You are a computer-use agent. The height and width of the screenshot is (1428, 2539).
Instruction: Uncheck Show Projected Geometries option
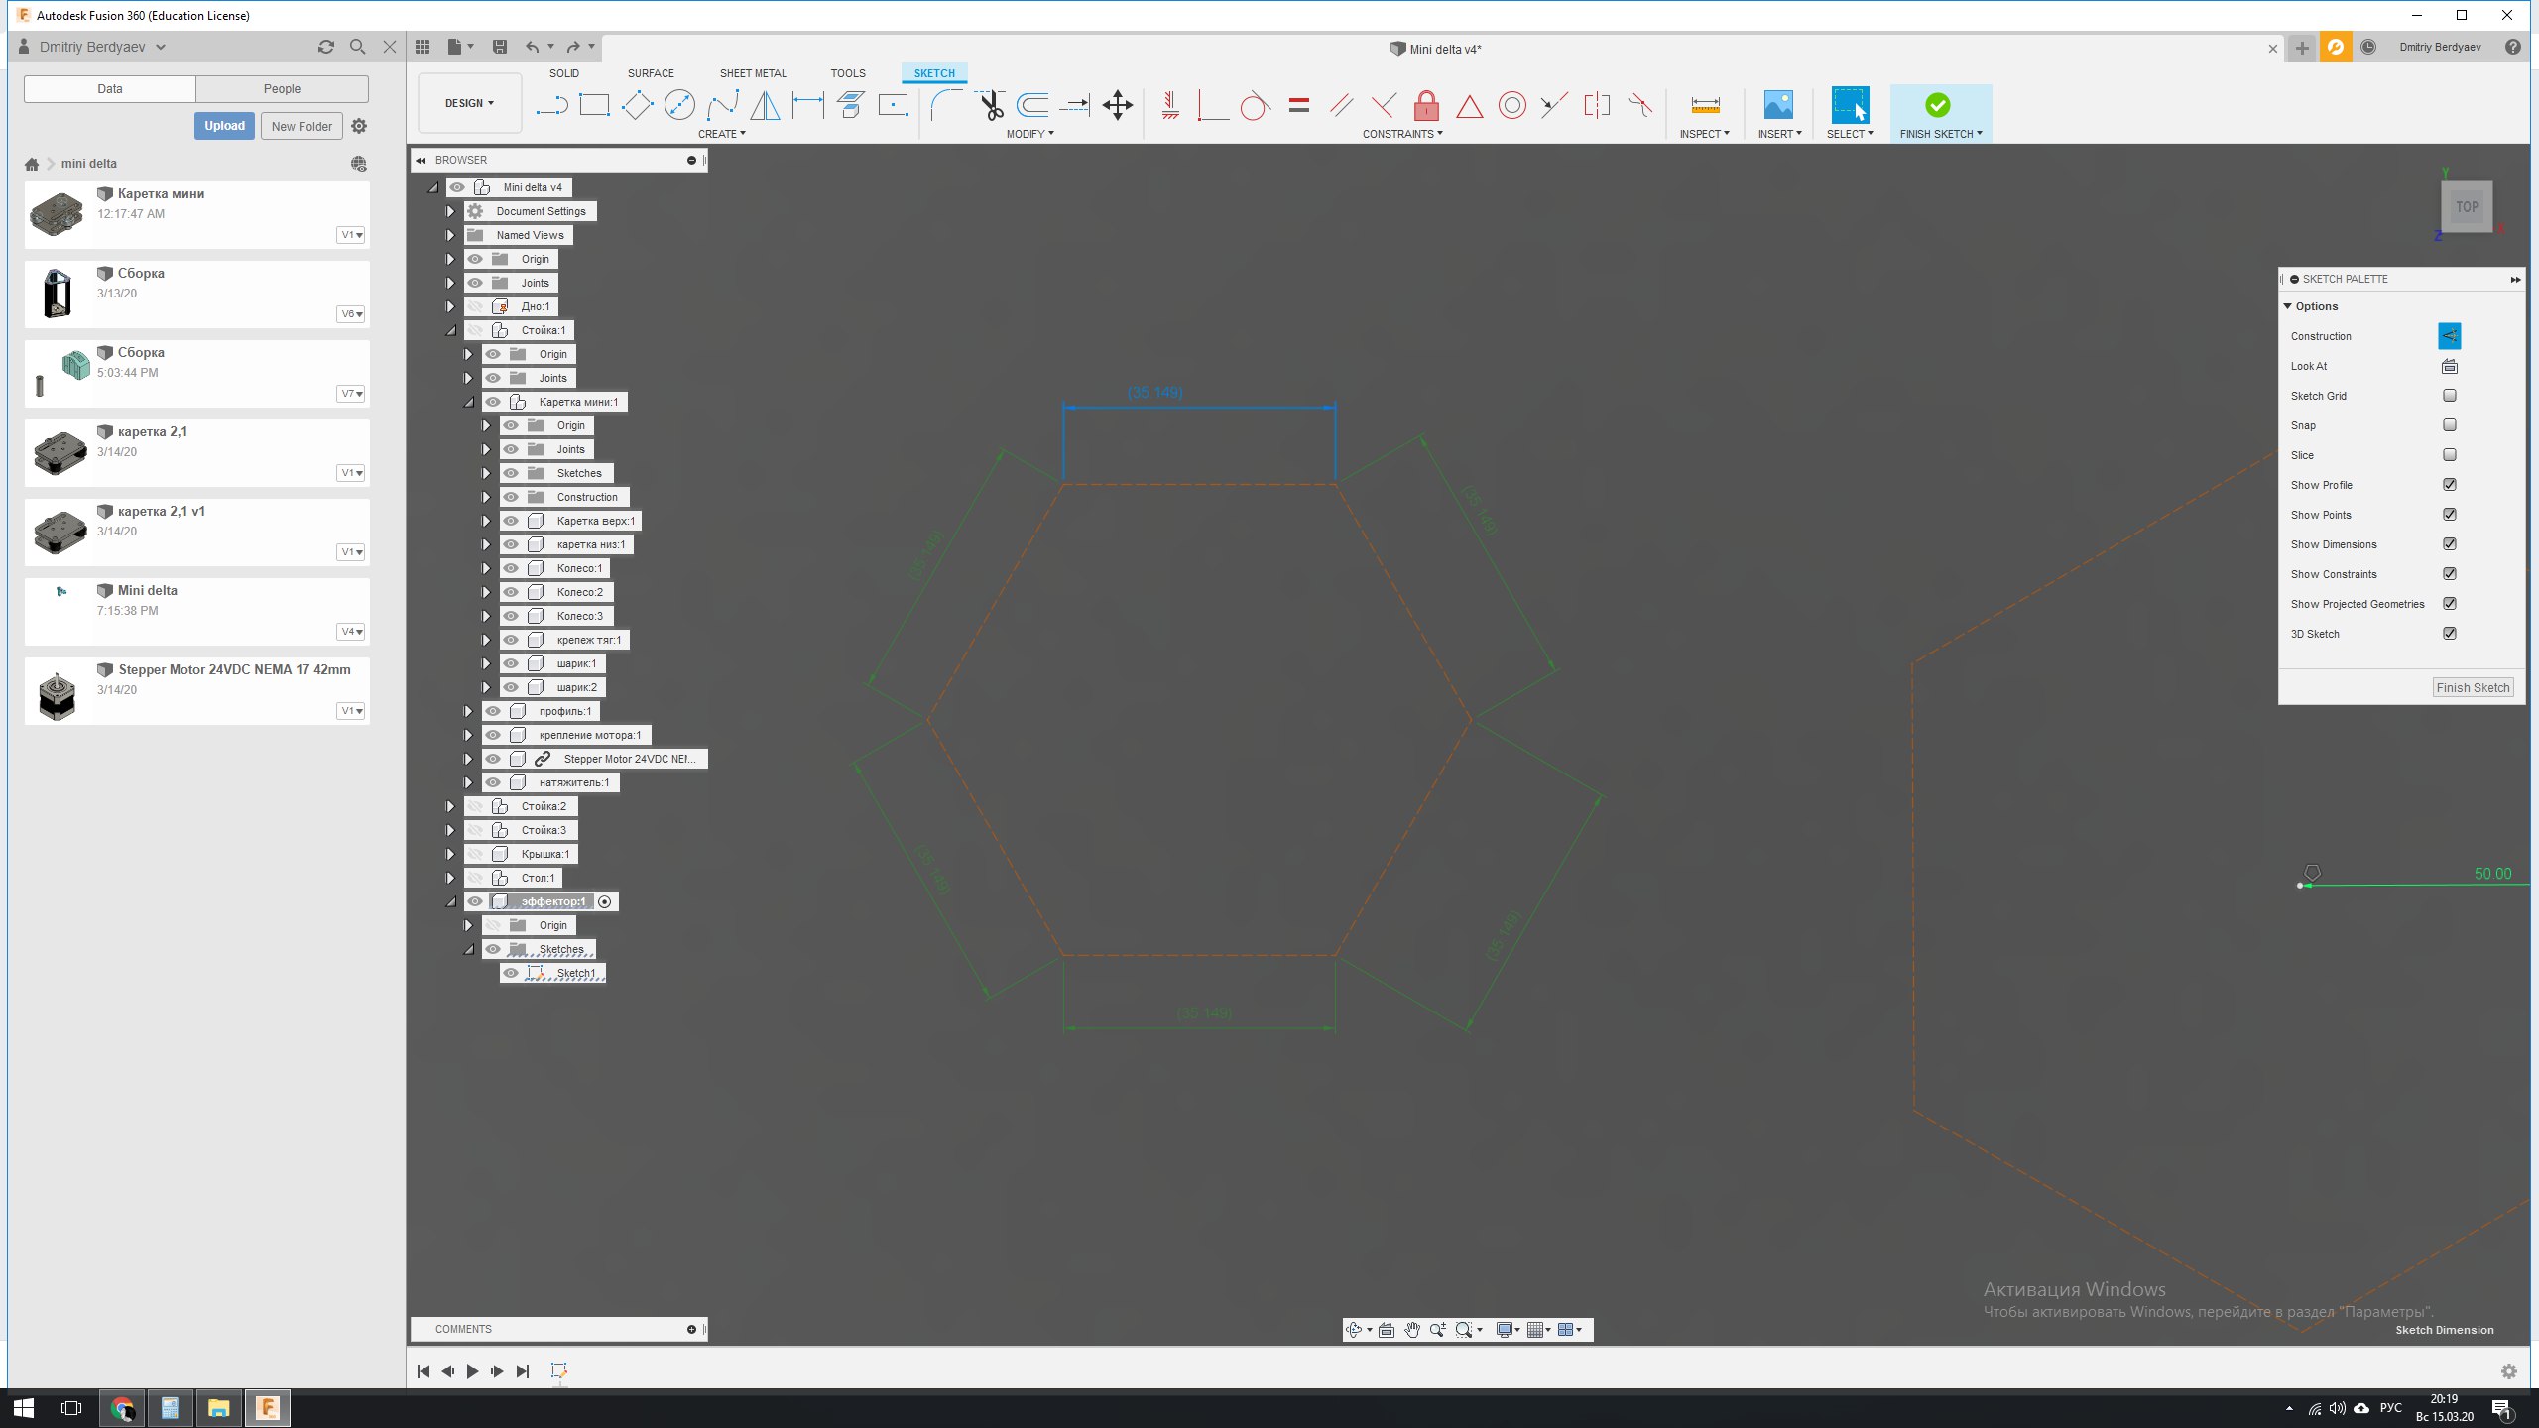tap(2450, 604)
